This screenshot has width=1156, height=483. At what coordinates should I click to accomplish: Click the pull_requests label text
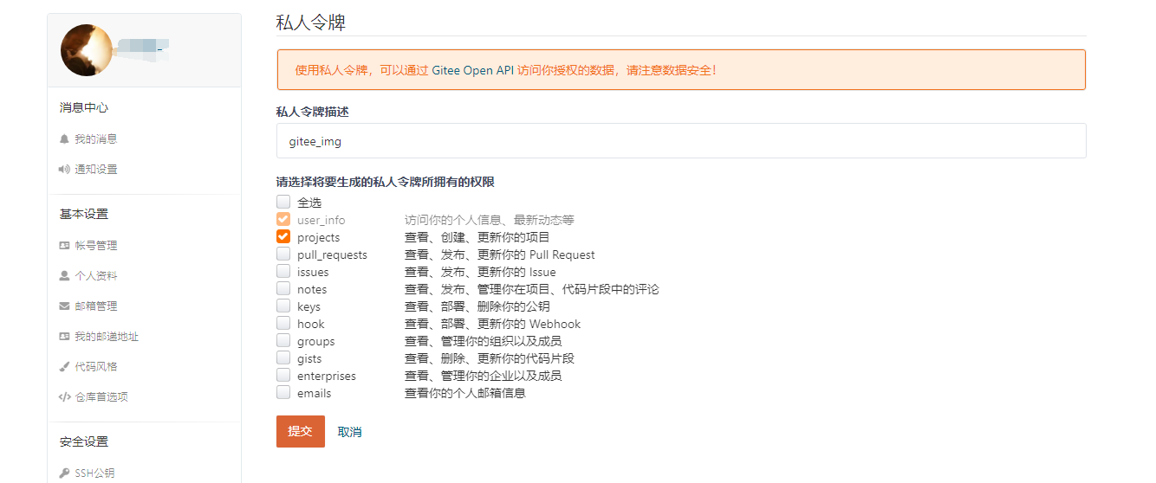point(333,254)
